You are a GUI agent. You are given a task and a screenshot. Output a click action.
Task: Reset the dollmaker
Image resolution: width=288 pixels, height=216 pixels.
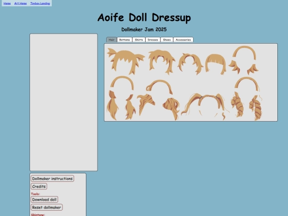46,207
